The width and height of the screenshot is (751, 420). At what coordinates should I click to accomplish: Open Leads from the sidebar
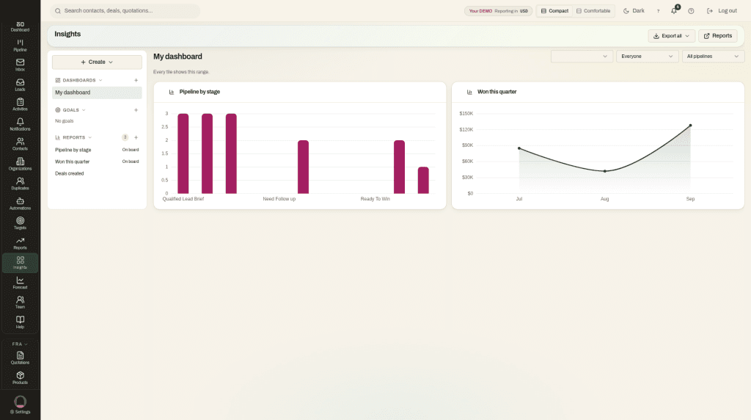click(x=20, y=85)
